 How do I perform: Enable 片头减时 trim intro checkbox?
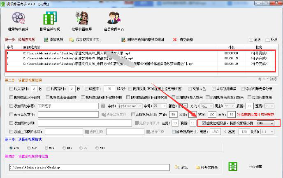tap(11, 88)
